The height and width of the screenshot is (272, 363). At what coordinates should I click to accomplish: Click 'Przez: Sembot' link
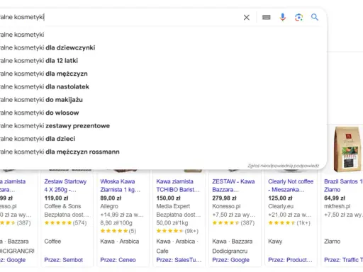[63, 260]
